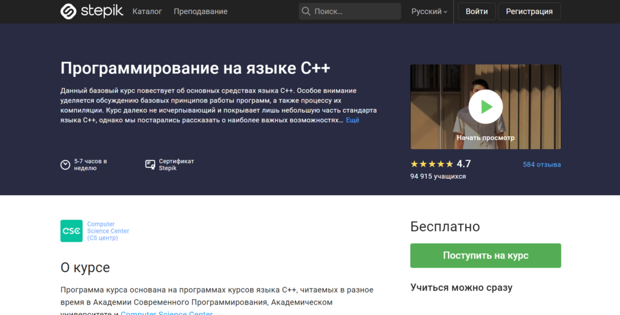The width and height of the screenshot is (620, 315).
Task: Click the certificate icon near Сертификат Stepik
Action: pos(150,165)
